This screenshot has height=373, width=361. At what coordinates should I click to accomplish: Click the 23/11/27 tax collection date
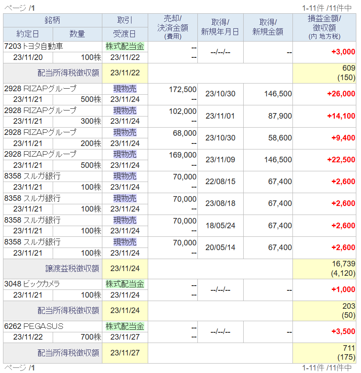[125, 353]
